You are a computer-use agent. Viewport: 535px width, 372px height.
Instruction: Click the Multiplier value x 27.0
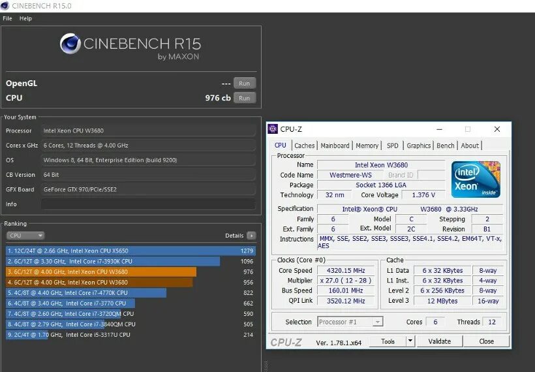point(346,281)
